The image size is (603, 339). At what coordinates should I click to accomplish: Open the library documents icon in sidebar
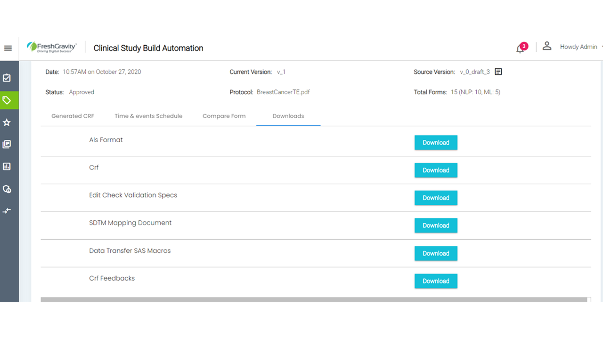tap(7, 145)
